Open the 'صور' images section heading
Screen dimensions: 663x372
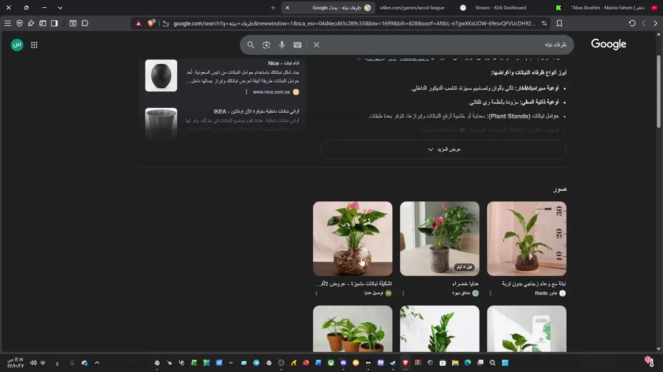click(x=560, y=189)
